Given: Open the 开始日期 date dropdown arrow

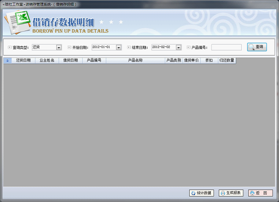Looking at the screenshot, I should click(119, 48).
